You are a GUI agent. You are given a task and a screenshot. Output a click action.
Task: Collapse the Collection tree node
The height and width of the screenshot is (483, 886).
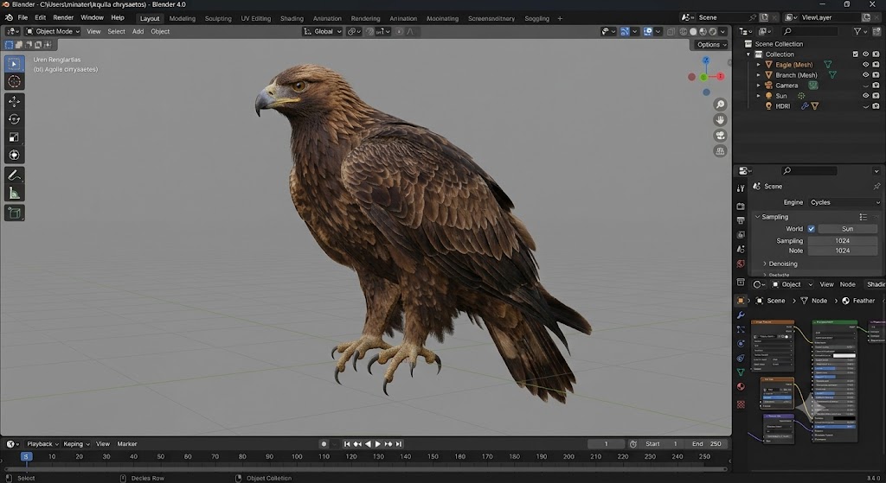pos(748,54)
